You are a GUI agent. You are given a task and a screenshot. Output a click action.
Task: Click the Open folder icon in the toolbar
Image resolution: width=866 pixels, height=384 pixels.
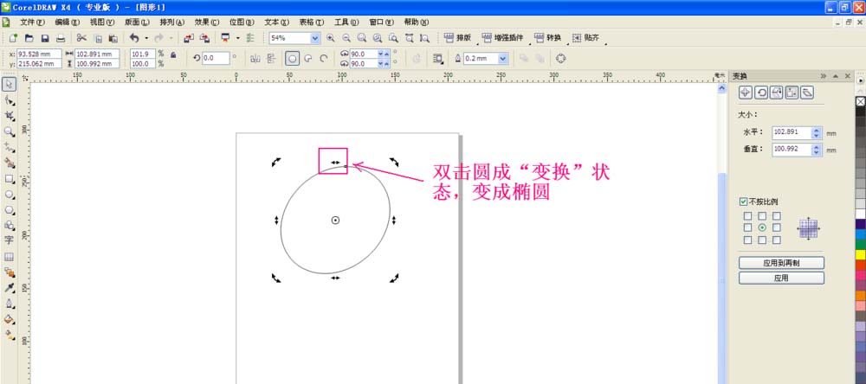(29, 38)
